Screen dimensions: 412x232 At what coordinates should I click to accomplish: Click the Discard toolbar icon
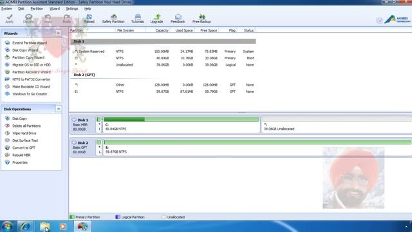pyautogui.click(x=28, y=19)
